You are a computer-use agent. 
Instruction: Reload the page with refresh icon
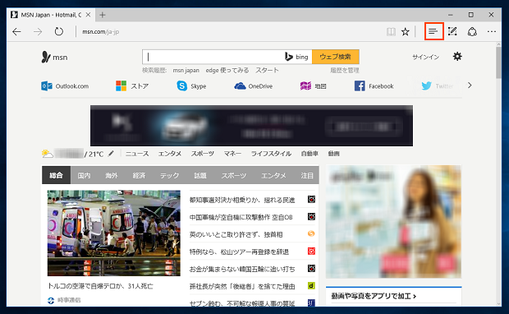[x=59, y=31]
